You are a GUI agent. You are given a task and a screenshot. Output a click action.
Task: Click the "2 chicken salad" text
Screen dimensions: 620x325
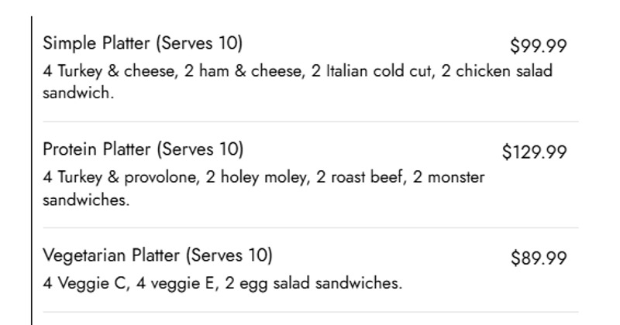click(x=497, y=71)
